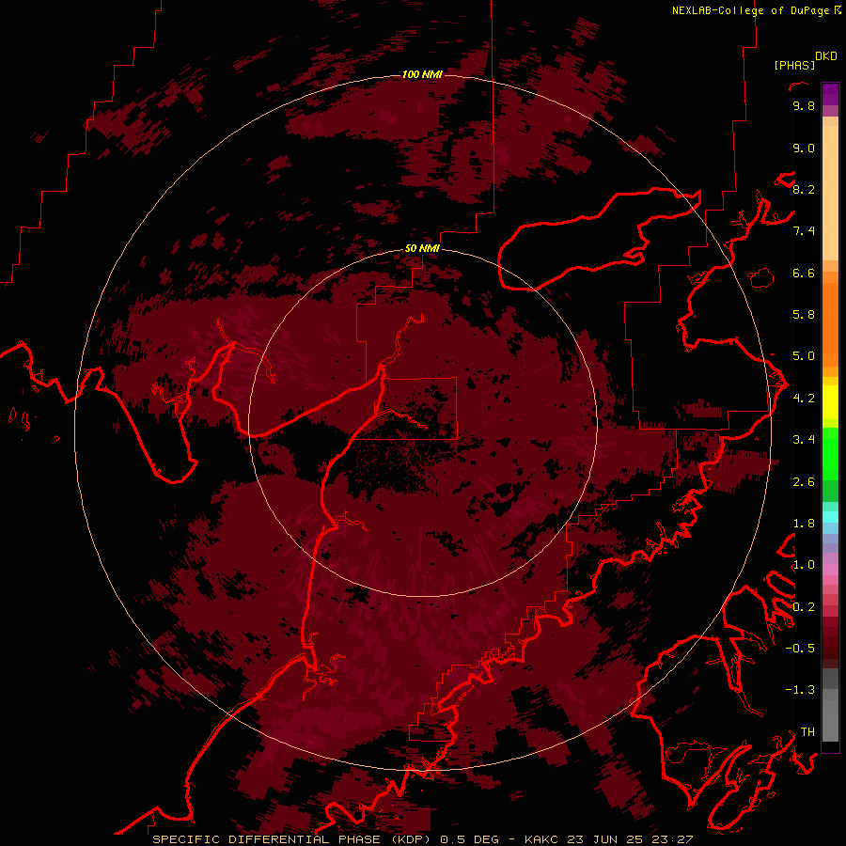Click the [PHAS] legend label

[794, 65]
